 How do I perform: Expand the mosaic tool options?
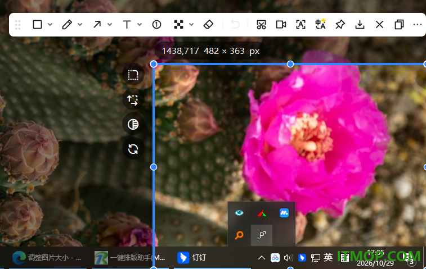tap(191, 25)
